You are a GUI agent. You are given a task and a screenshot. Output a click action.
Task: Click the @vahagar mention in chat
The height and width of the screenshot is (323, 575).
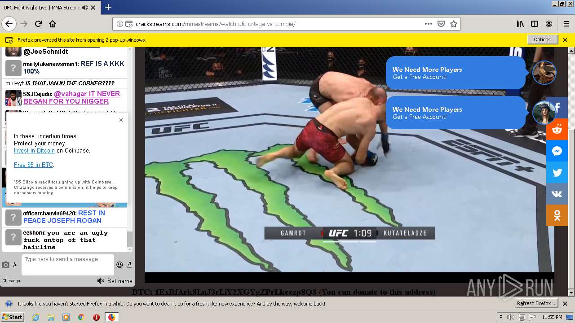70,94
